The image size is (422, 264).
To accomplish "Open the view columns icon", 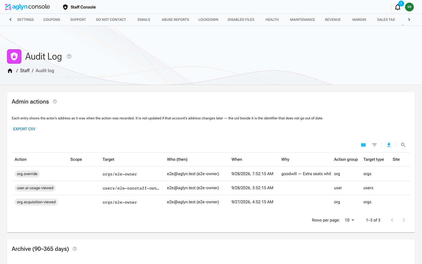I will (363, 145).
